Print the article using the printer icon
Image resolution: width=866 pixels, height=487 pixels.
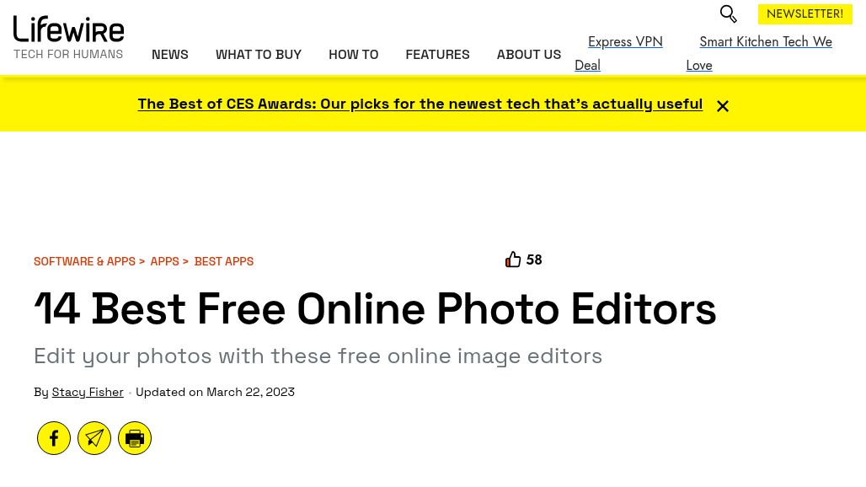tap(135, 438)
